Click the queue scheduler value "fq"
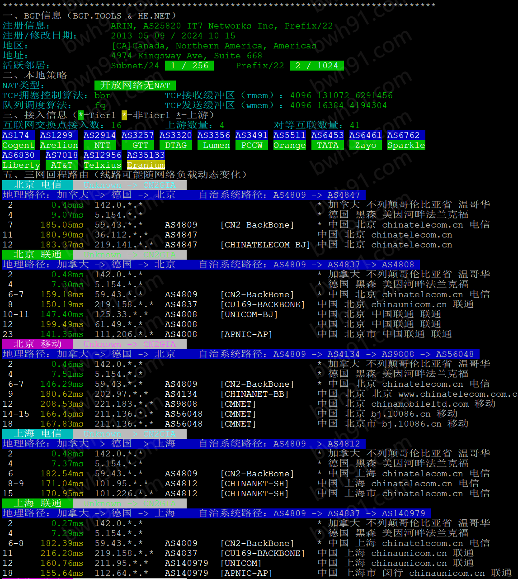This screenshot has height=579, width=518. [100, 105]
